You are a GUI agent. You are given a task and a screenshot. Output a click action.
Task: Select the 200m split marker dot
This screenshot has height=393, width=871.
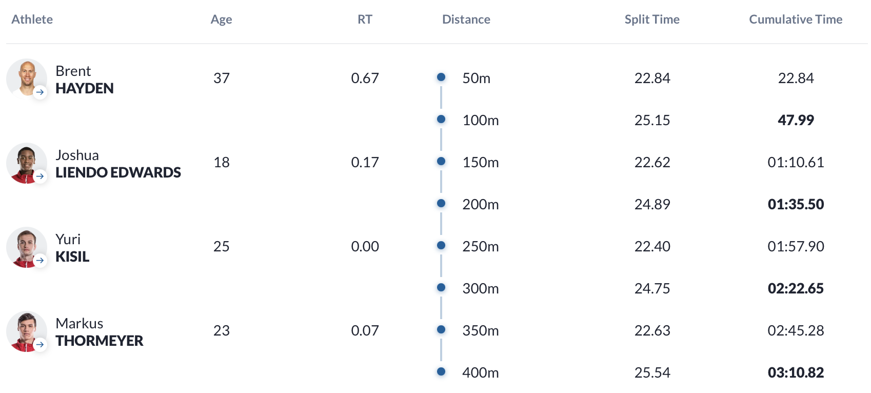point(441,204)
